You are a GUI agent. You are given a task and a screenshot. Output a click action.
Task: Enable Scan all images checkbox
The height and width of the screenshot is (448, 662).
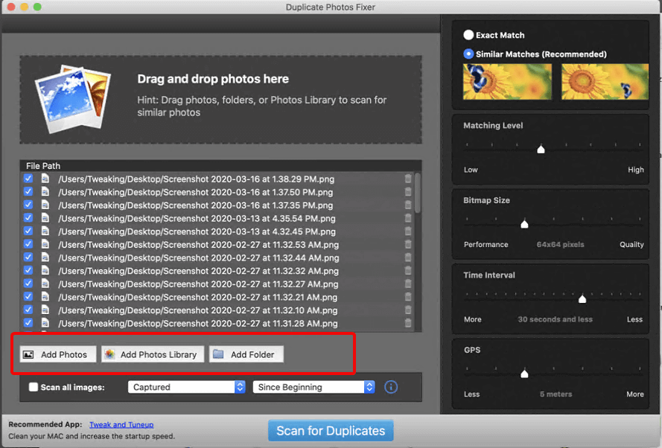34,387
